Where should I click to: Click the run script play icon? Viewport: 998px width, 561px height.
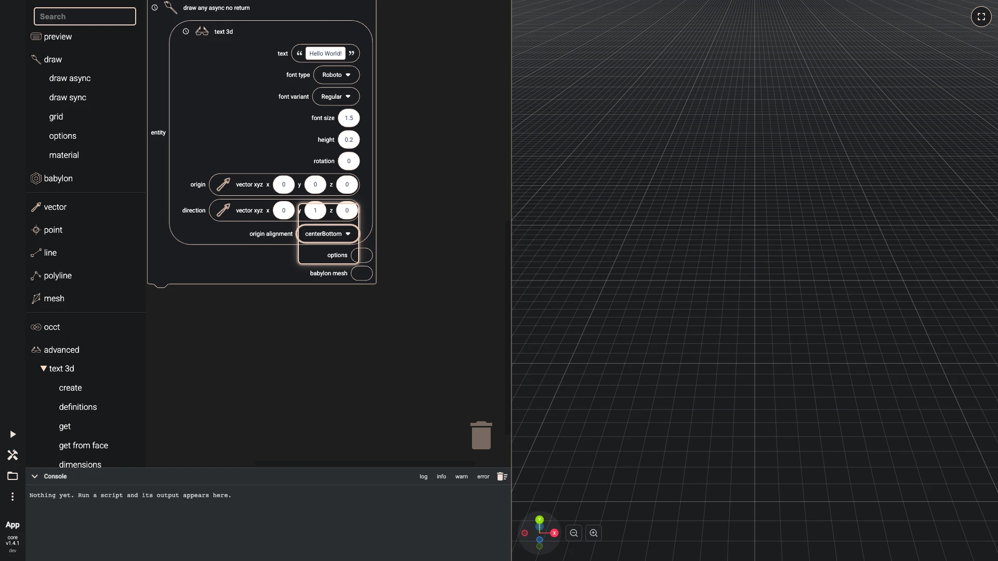12,434
